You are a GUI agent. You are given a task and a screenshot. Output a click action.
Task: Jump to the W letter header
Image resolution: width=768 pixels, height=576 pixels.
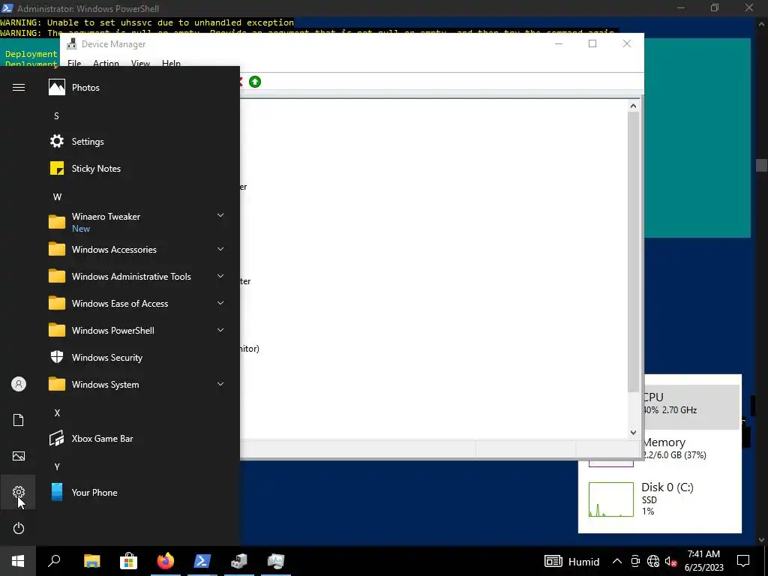click(x=57, y=197)
